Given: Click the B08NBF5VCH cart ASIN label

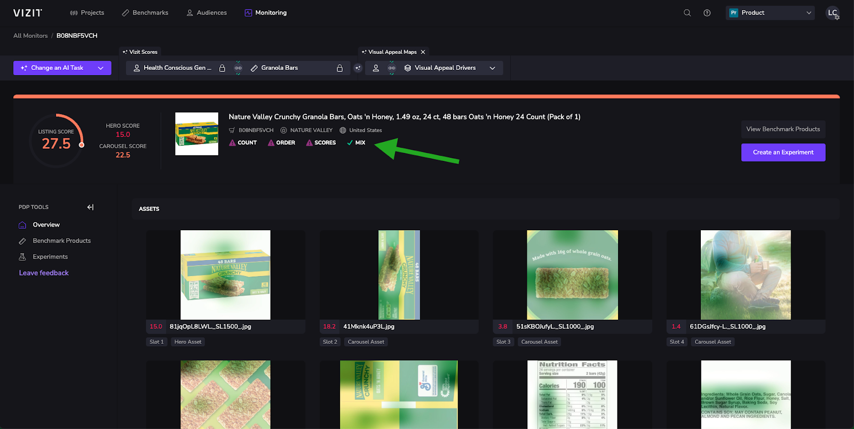Looking at the screenshot, I should pyautogui.click(x=251, y=130).
